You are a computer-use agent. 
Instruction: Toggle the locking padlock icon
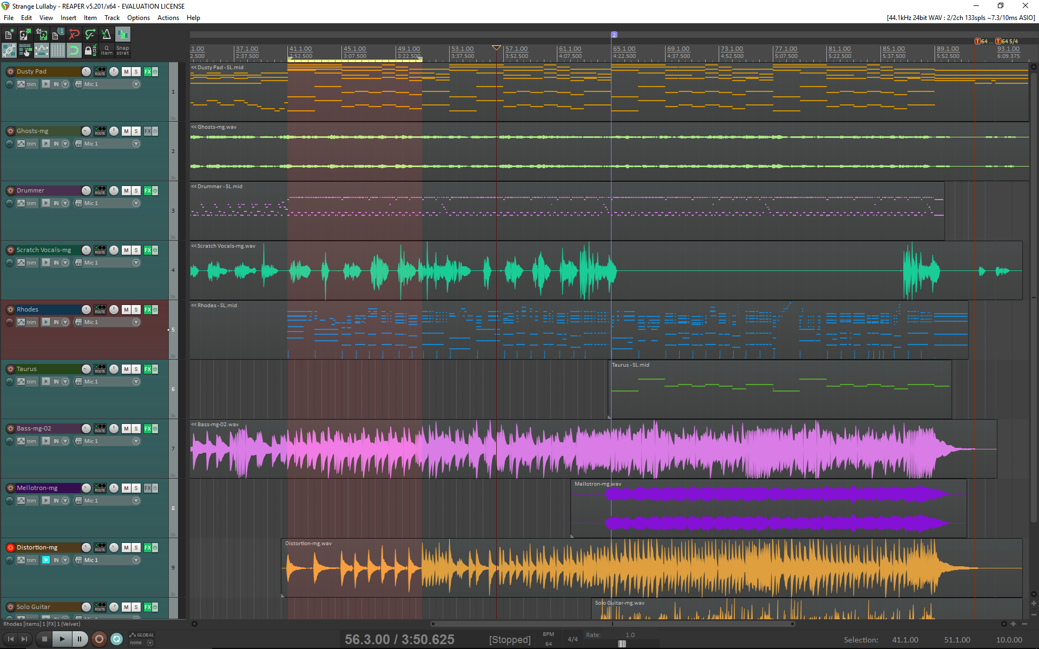click(x=89, y=51)
